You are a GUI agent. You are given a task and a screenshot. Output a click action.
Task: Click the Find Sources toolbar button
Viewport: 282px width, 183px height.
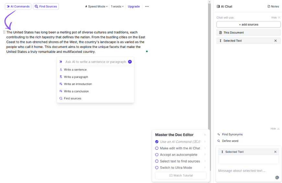point(46,6)
